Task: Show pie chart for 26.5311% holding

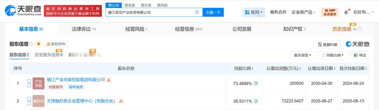Action: point(256,101)
